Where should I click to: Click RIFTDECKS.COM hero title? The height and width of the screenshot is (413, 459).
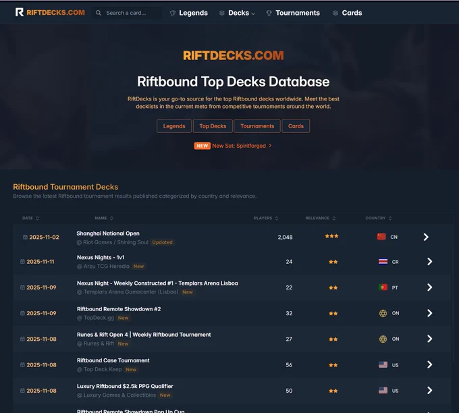[x=234, y=55]
